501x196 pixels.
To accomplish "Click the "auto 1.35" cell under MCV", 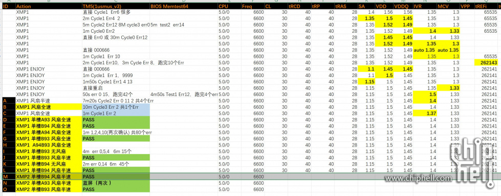I will click(448, 50).
